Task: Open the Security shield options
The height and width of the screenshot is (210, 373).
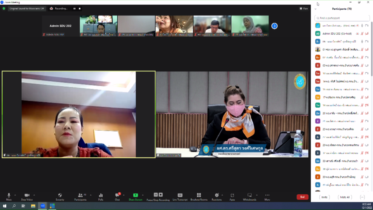Action: tap(60, 197)
